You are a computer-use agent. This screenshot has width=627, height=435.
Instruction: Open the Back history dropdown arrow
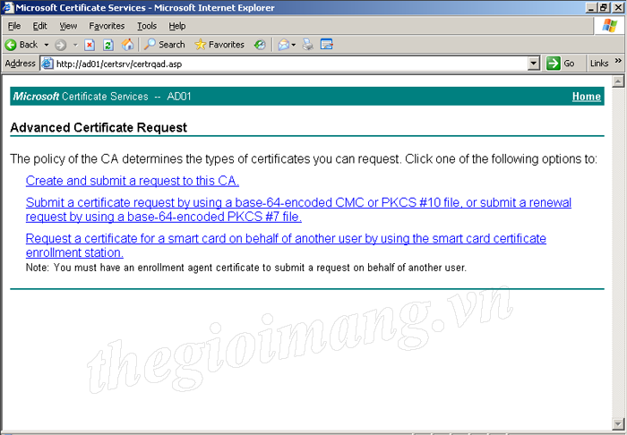[47, 45]
